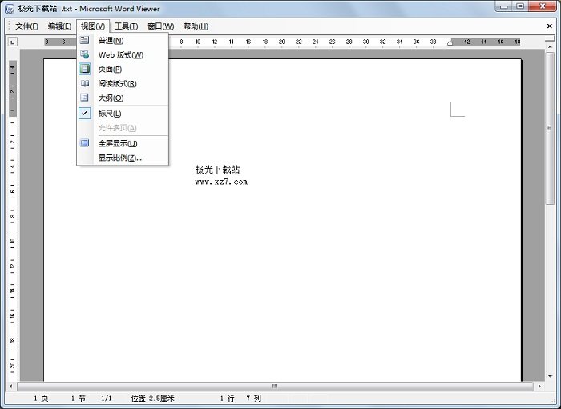Click the status bar 1 节 entry

tap(79, 399)
